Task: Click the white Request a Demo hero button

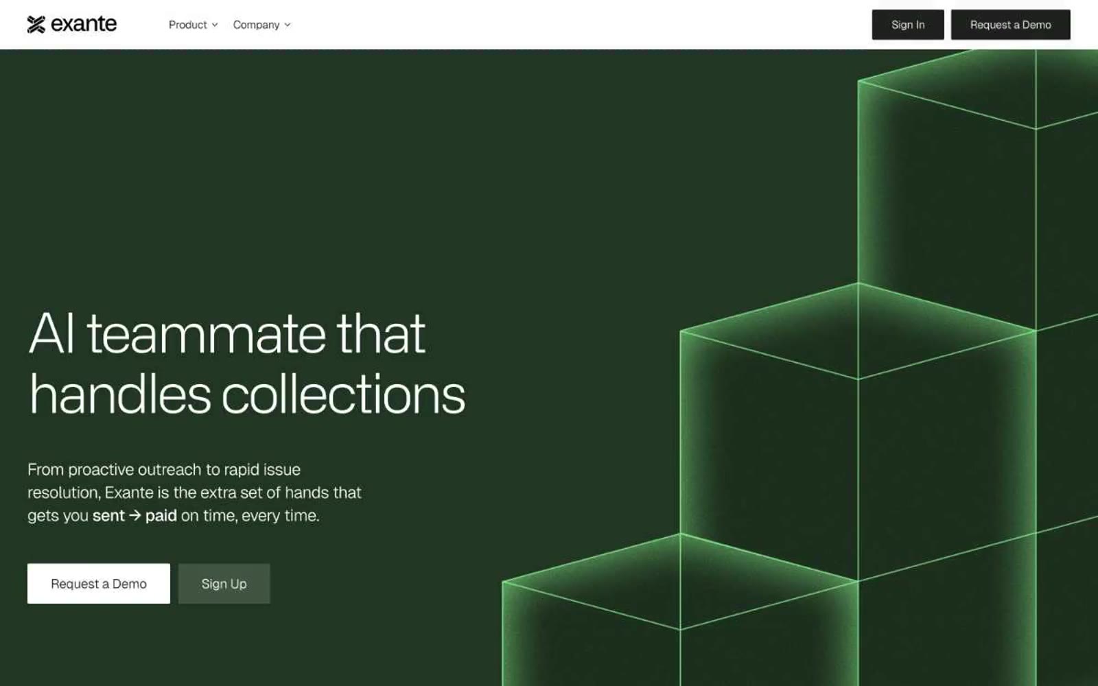Action: [x=99, y=584]
